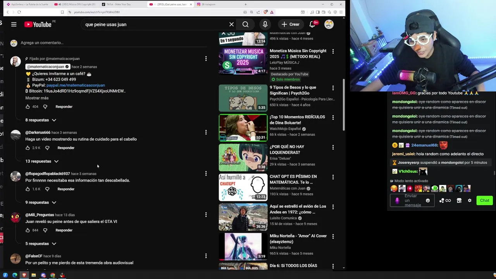
Task: Open options for '9 Tipos de Besos' video
Action: coord(333,88)
